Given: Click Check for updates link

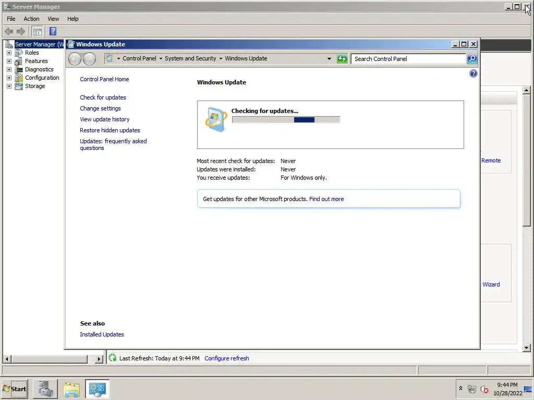Looking at the screenshot, I should coord(103,97).
